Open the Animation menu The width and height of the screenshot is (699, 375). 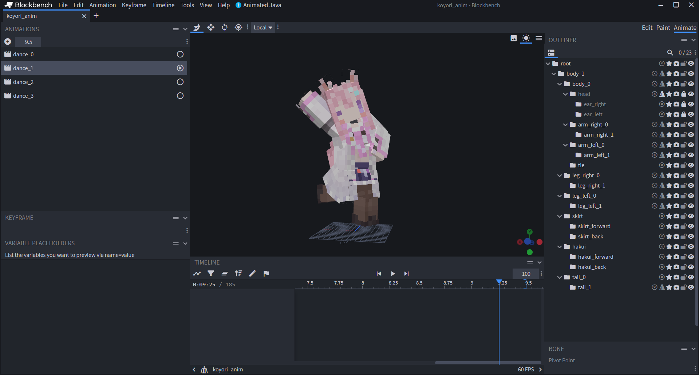pos(103,5)
